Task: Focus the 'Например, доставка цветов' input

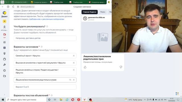Action: (x=45, y=38)
